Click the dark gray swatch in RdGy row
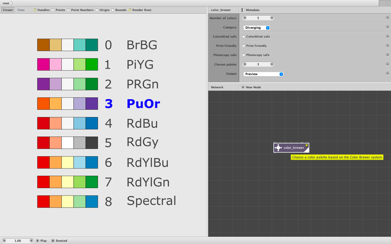 click(x=92, y=142)
